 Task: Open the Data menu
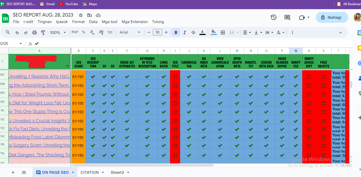(x=93, y=22)
